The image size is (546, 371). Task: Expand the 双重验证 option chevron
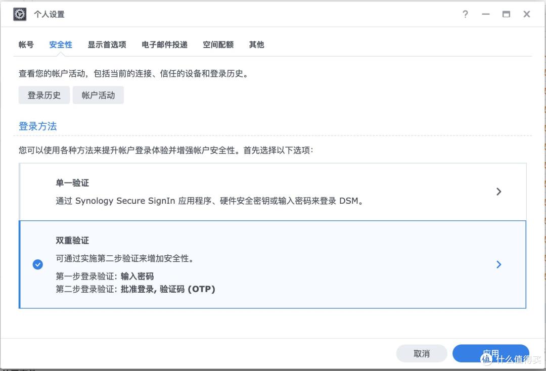498,264
